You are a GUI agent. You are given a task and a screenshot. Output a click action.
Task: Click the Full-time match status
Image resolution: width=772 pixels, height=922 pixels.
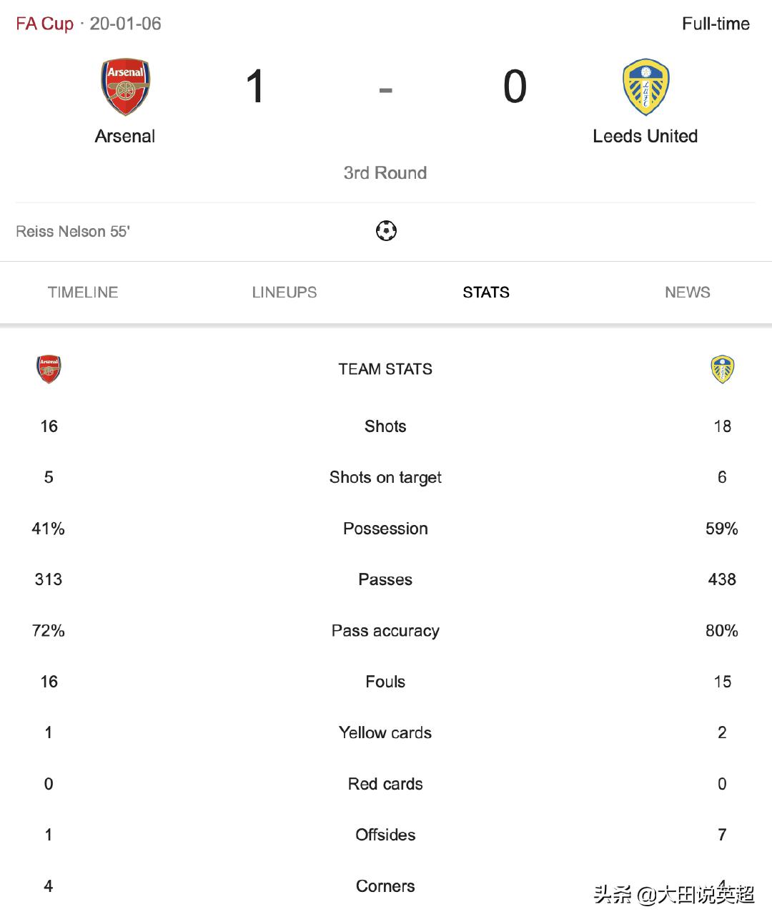716,24
